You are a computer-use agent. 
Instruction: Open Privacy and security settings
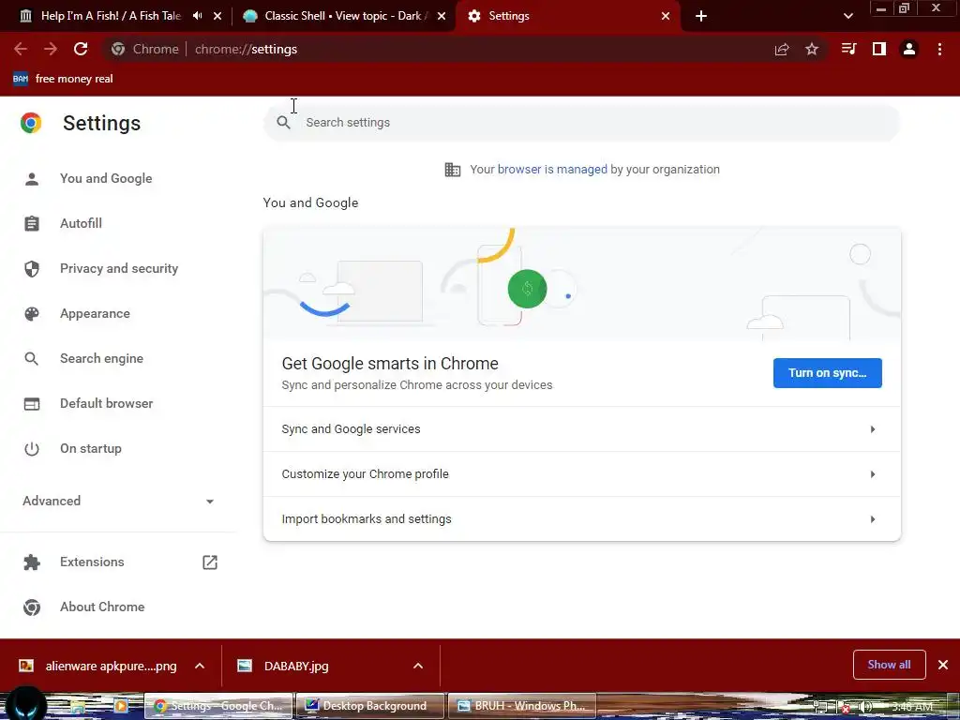tap(119, 269)
